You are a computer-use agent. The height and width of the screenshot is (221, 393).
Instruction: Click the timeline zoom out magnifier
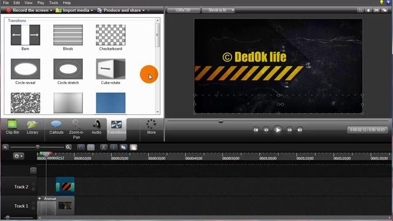[6, 147]
